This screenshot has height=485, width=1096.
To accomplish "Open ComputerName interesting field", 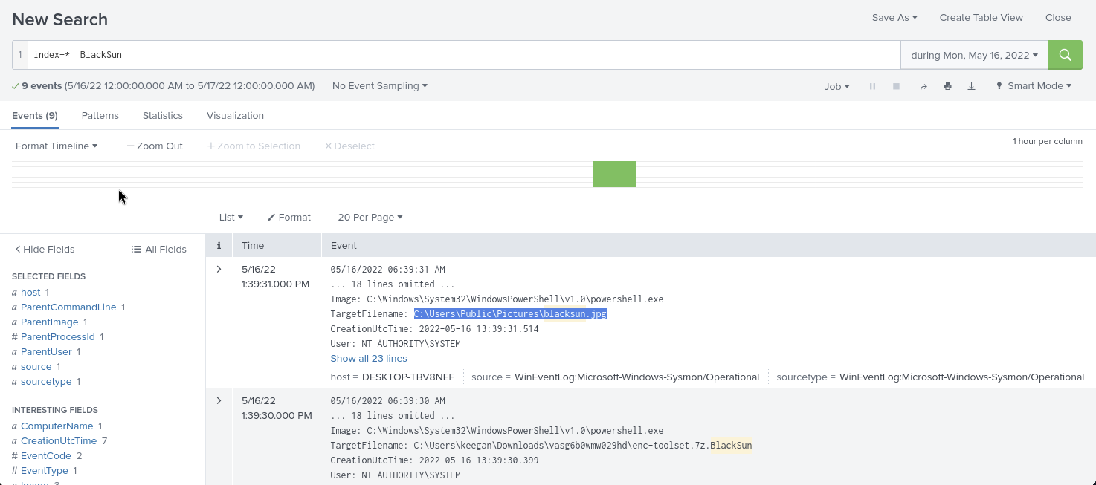I will point(57,426).
